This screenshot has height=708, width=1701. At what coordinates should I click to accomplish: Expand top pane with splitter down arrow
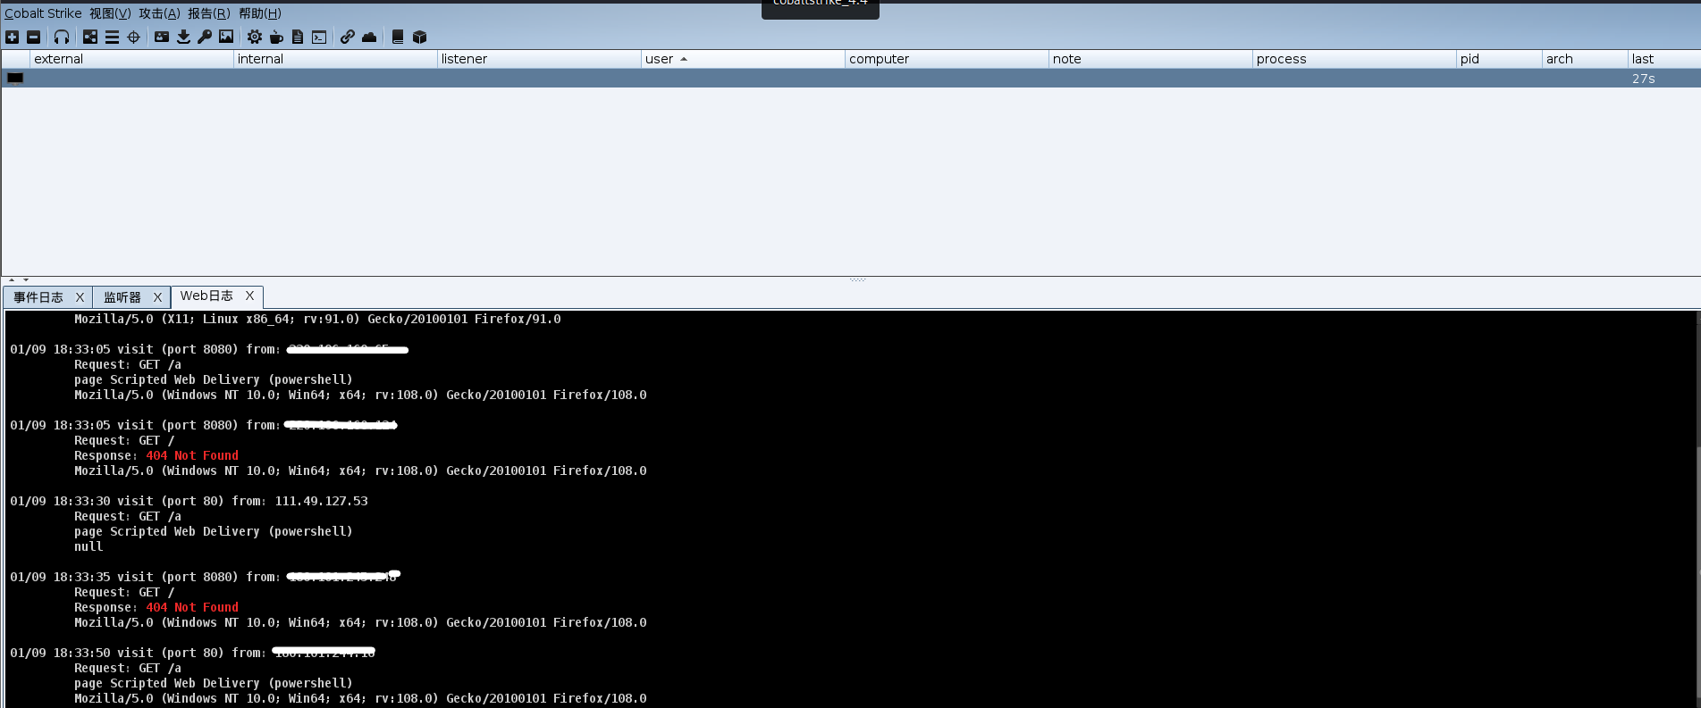26,280
